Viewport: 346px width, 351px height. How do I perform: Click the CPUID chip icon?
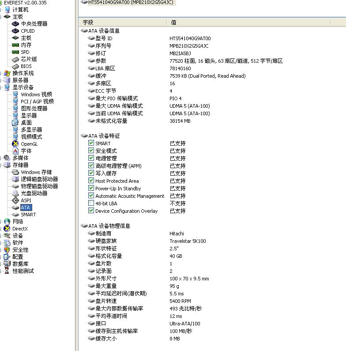15,30
